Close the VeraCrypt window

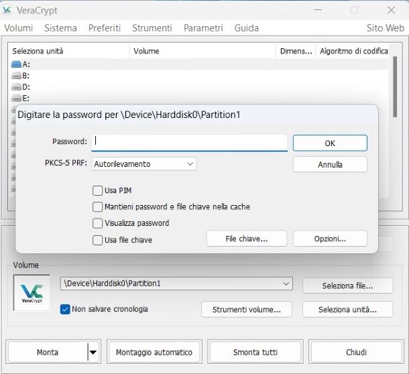[x=391, y=10]
